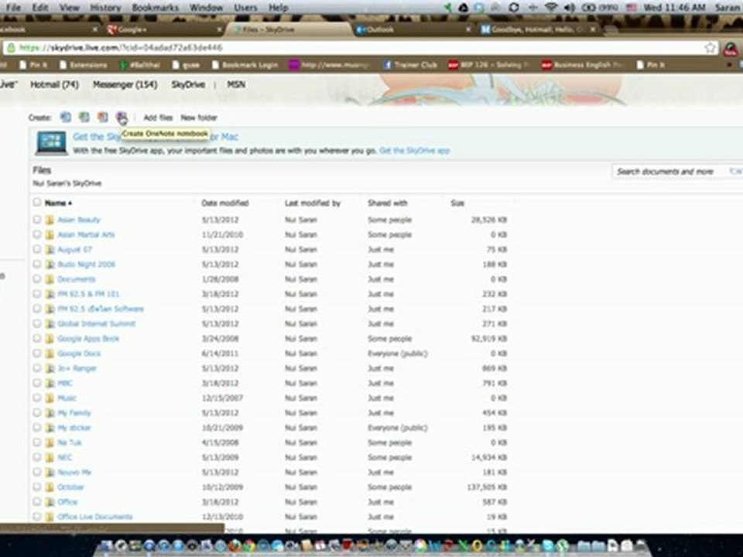Sort by Size column header
Viewport: 743px width, 557px height.
coord(457,203)
